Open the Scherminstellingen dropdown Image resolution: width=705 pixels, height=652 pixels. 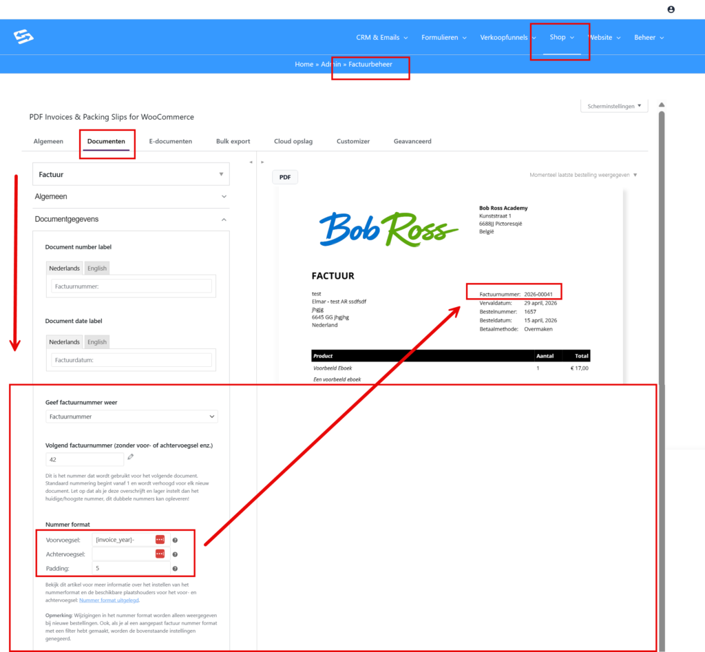[614, 106]
